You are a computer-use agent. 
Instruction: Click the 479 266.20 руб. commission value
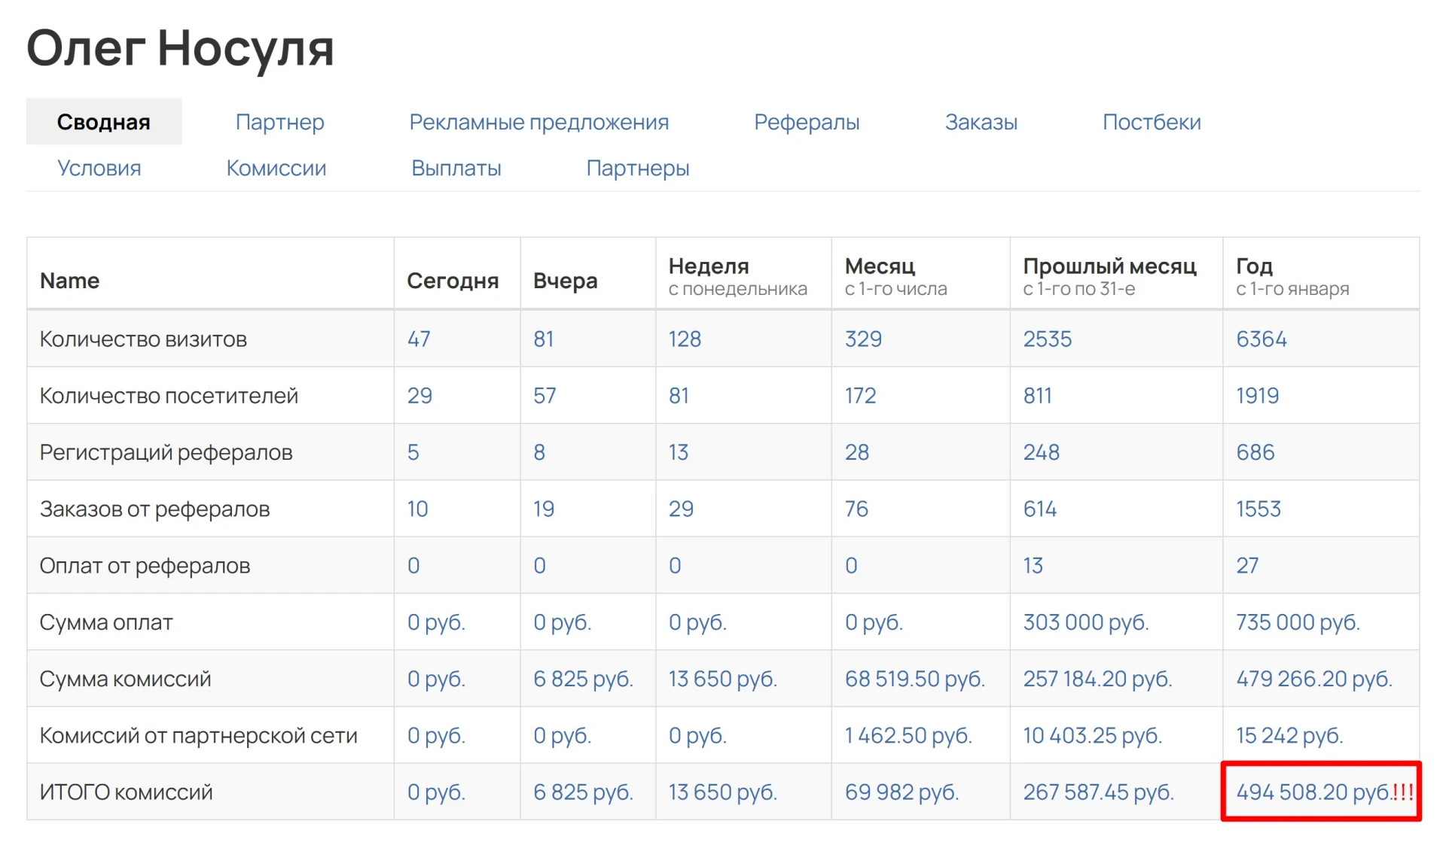point(1314,679)
